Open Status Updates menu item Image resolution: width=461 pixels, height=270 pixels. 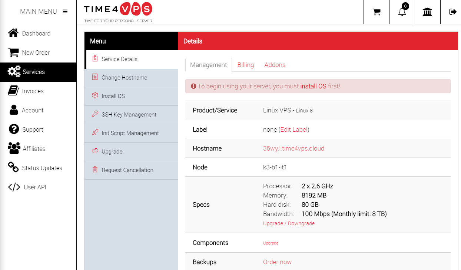(38, 168)
